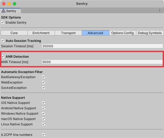Click the kebab menu icon in tab bar
This screenshot has width=164, height=138.
(159, 10)
